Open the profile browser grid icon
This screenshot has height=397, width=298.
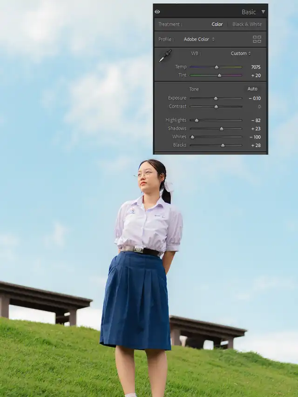click(257, 39)
